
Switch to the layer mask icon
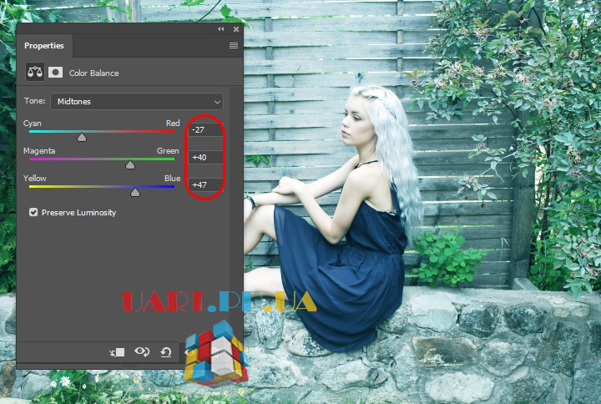click(x=55, y=72)
